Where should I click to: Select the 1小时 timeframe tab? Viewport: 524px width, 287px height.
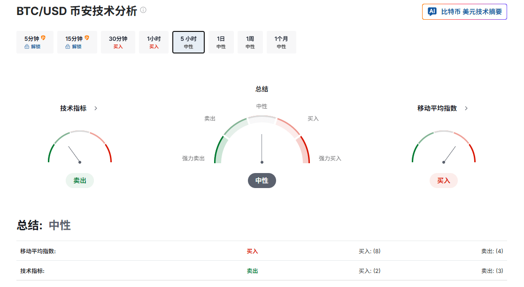(x=154, y=42)
